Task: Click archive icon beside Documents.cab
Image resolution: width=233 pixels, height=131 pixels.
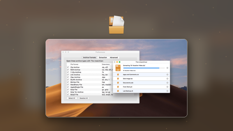Action: (x=118, y=83)
